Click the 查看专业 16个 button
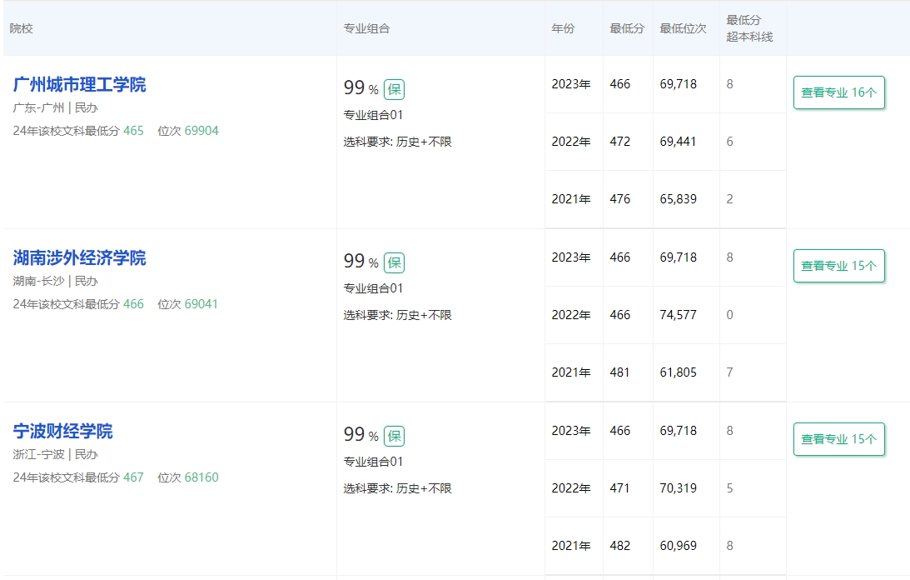Image resolution: width=910 pixels, height=580 pixels. (838, 92)
